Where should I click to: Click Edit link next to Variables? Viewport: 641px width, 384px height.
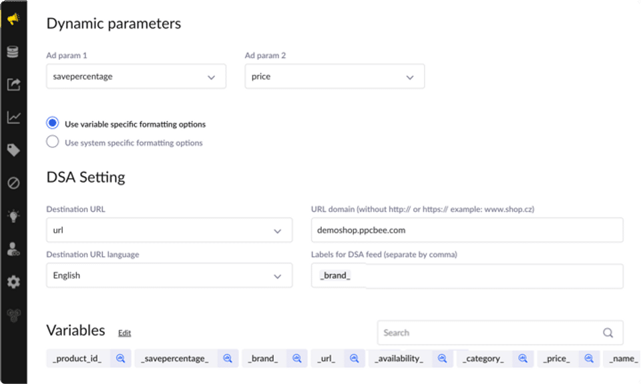coord(125,333)
